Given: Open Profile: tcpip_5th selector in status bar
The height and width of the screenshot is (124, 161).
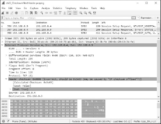Looking at the screenshot, I should (145, 121).
